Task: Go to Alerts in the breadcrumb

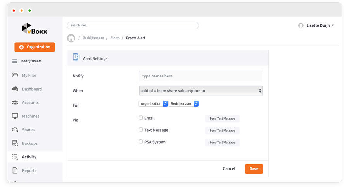Action: (x=115, y=38)
